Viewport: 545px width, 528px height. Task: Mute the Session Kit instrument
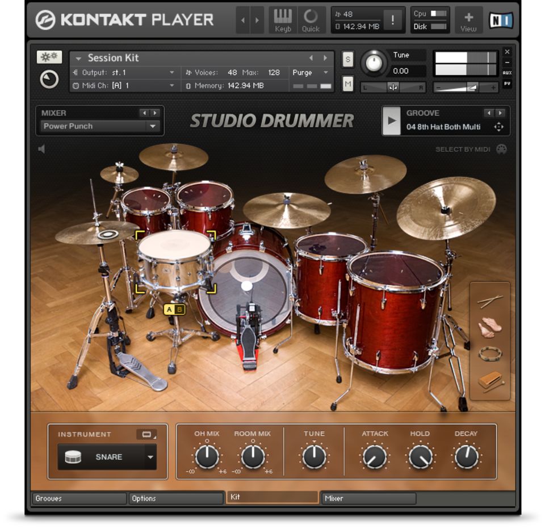point(347,84)
